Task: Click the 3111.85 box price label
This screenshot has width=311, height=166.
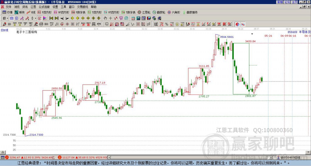Action: pyautogui.click(x=204, y=66)
